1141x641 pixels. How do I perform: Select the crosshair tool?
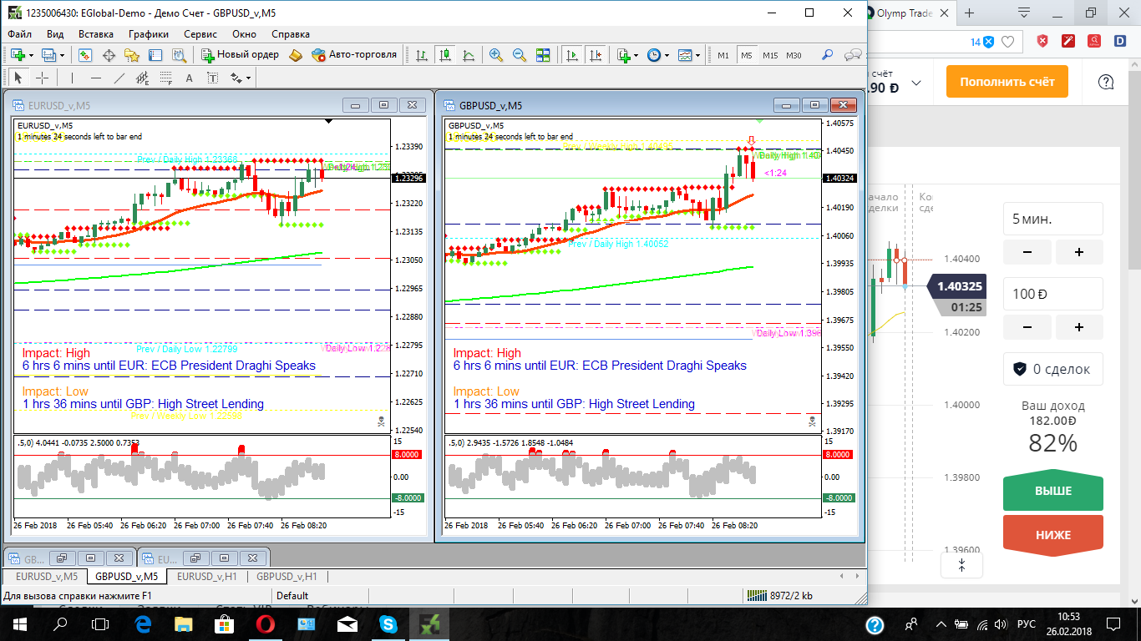click(42, 78)
